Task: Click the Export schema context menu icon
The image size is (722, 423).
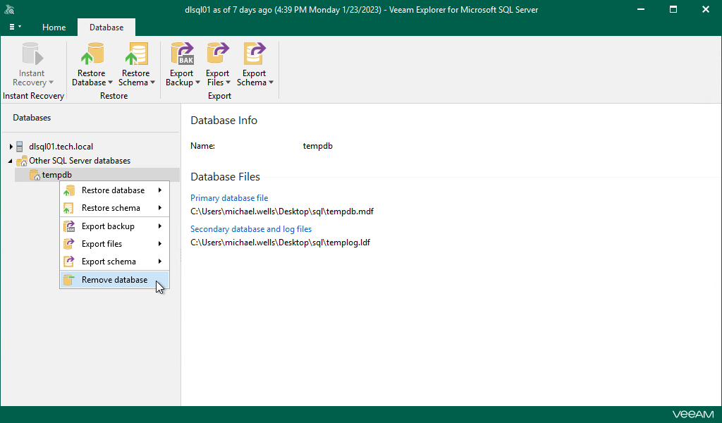Action: coord(68,262)
